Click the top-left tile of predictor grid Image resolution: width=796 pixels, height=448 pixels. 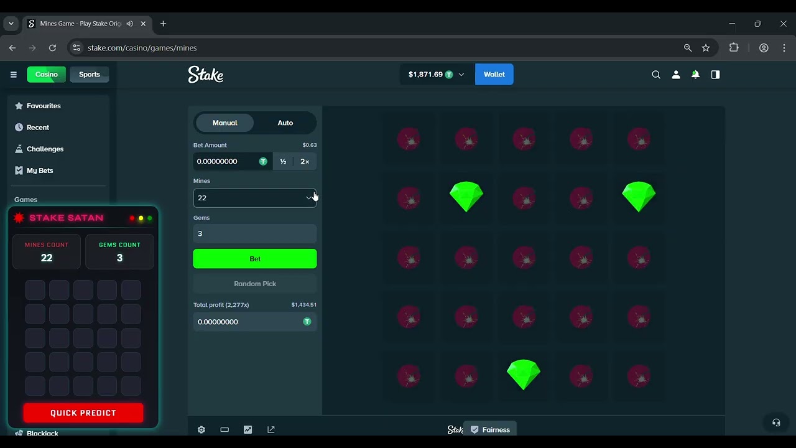[35, 290]
